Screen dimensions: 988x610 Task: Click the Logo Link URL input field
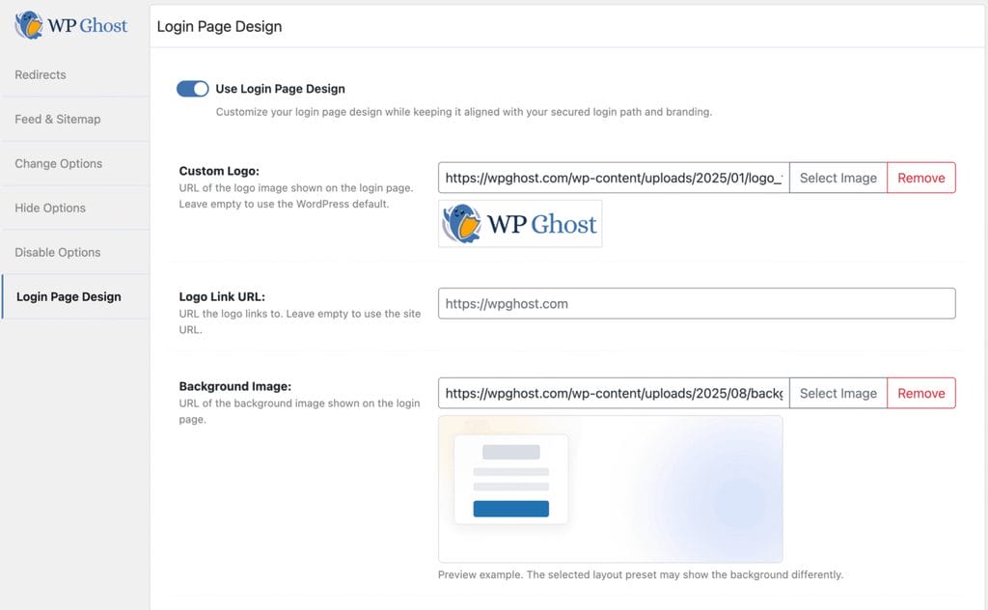click(695, 303)
